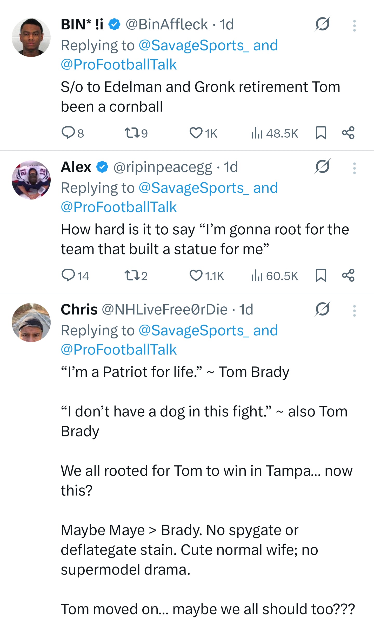Open more options on Chris's tweet
Image resolution: width=374 pixels, height=618 pixels.
click(x=354, y=311)
